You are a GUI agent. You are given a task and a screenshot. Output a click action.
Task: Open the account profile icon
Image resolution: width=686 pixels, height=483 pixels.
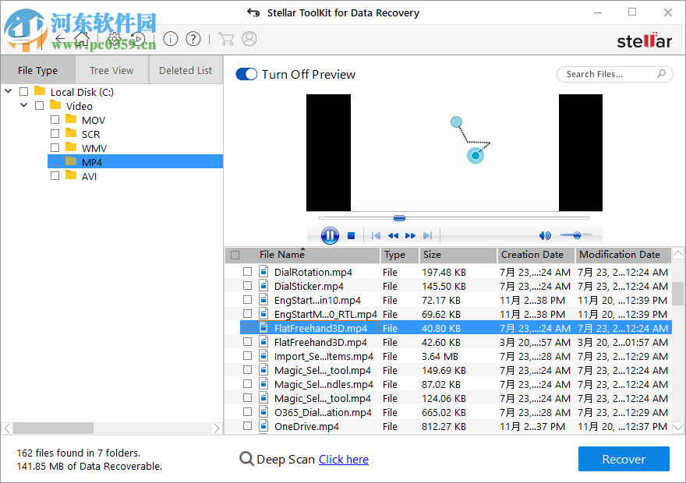coord(248,37)
